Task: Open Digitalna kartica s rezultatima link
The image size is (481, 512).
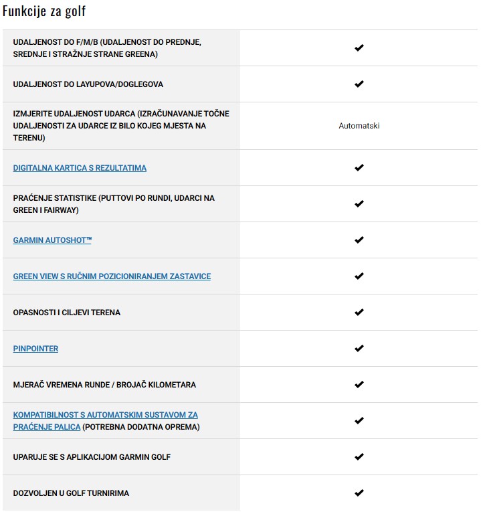Action: (80, 168)
